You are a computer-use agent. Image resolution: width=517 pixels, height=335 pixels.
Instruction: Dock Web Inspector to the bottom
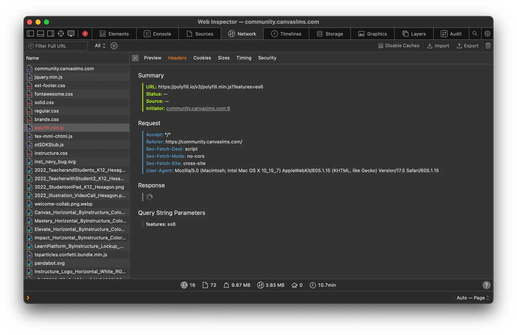(x=40, y=34)
